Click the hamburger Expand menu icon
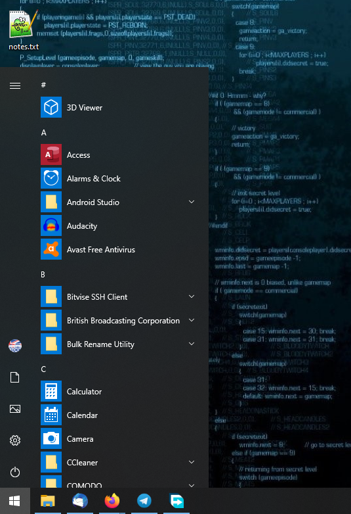 click(15, 86)
